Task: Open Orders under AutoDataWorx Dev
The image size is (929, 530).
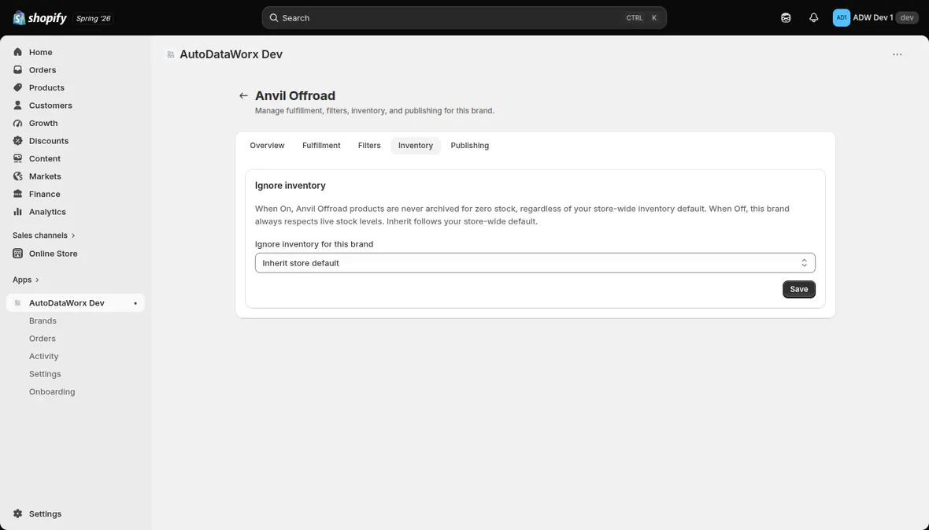Action: pyautogui.click(x=42, y=339)
